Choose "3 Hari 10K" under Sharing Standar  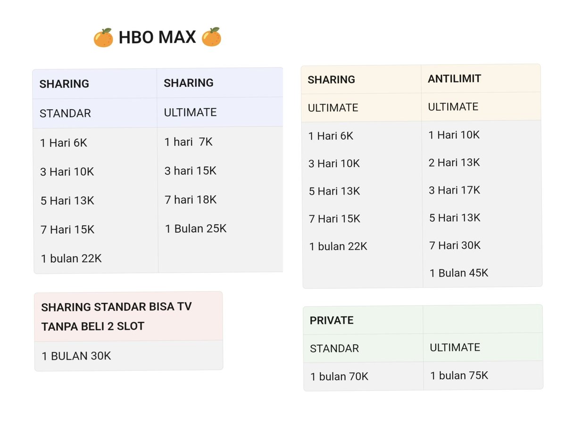[x=67, y=172]
